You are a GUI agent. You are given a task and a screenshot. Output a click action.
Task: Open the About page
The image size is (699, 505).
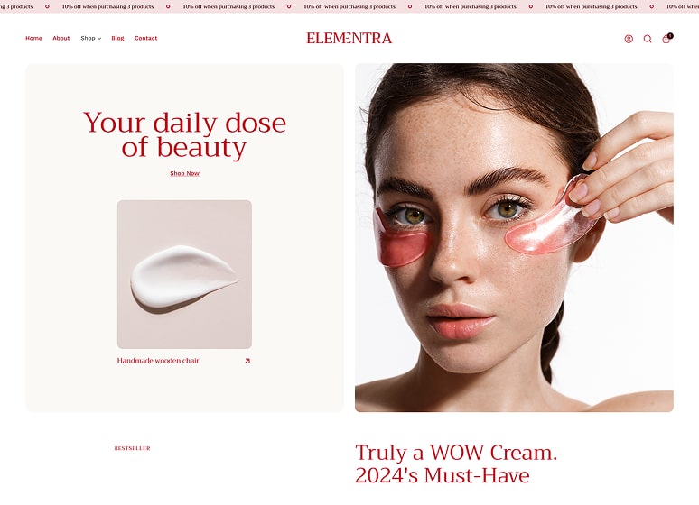pos(61,38)
